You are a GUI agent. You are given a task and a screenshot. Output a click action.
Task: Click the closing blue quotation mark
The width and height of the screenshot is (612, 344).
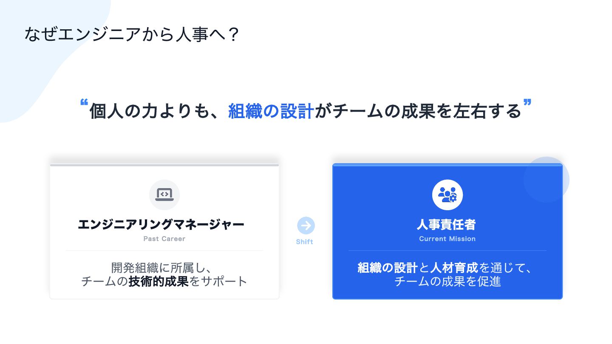pos(527,103)
